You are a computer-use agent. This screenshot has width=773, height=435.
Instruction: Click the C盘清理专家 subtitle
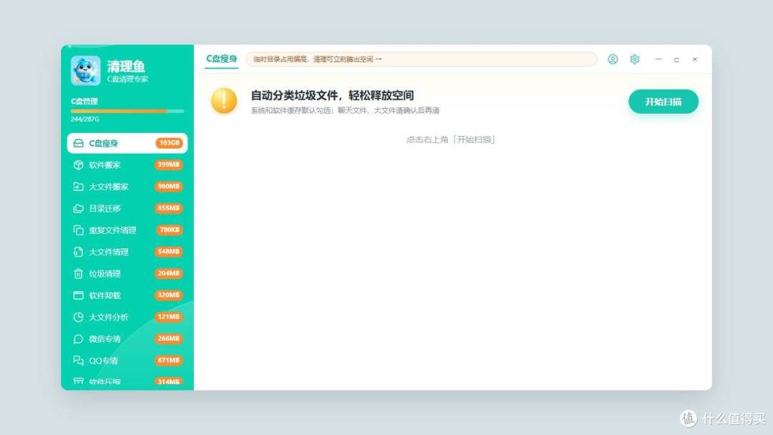127,79
